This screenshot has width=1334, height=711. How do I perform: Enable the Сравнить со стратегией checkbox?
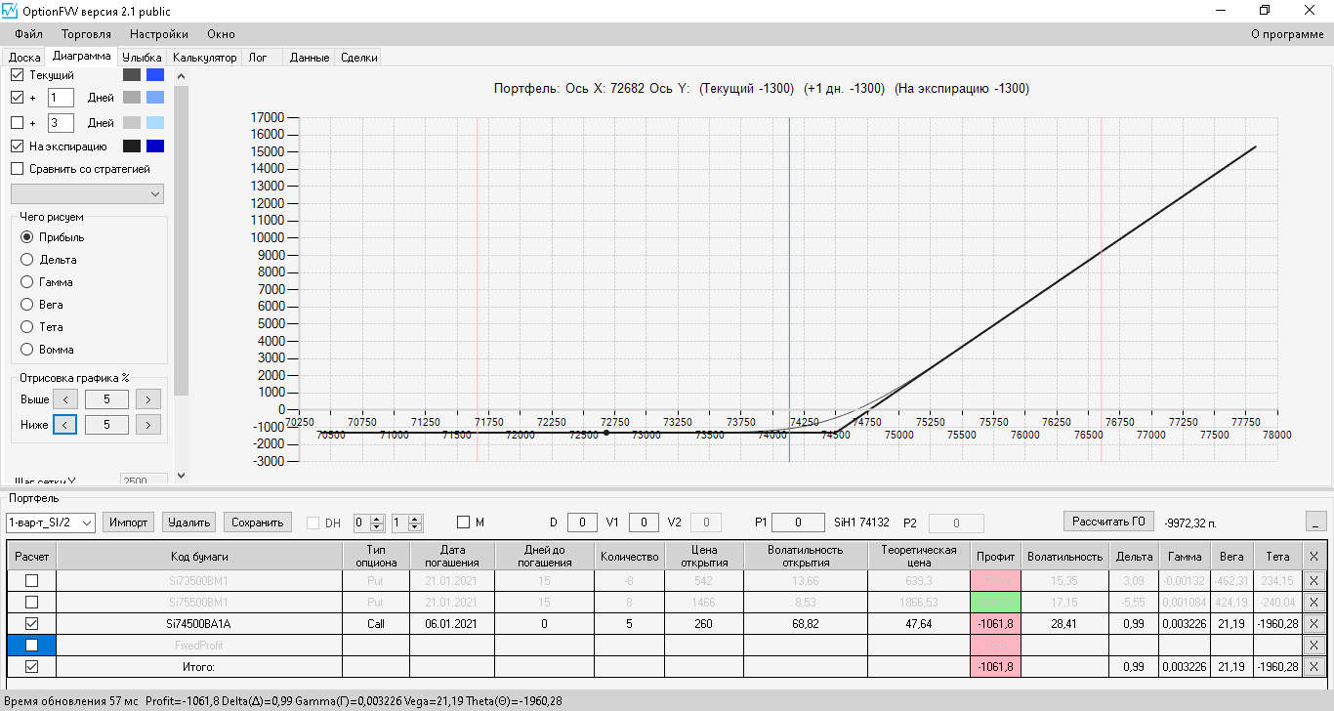coord(17,169)
